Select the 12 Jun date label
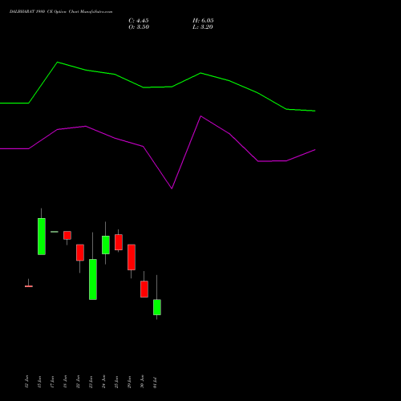 pyautogui.click(x=26, y=382)
